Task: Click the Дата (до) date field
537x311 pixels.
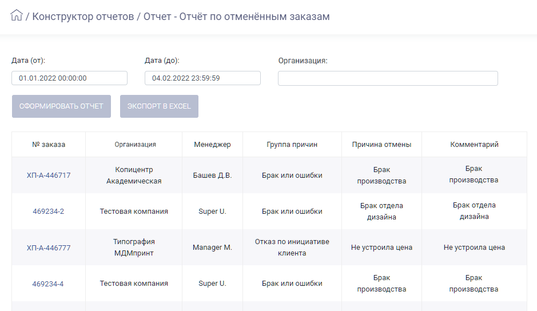Action: click(x=203, y=78)
